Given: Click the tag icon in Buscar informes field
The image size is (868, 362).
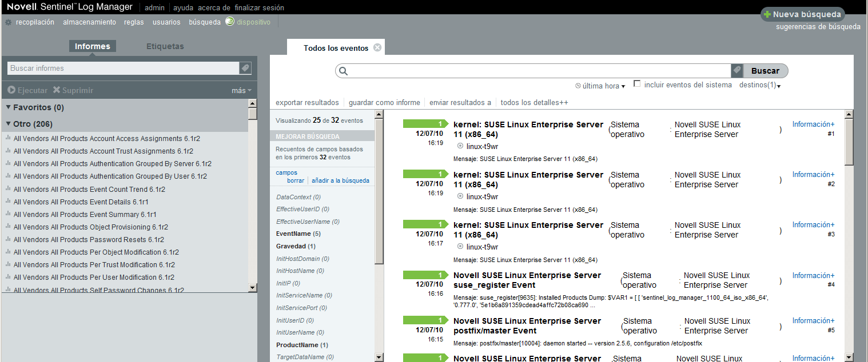Looking at the screenshot, I should click(x=245, y=68).
